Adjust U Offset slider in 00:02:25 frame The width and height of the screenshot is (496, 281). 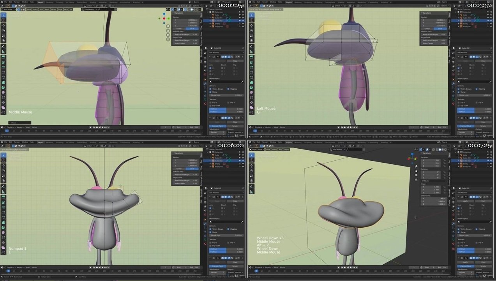point(226,109)
